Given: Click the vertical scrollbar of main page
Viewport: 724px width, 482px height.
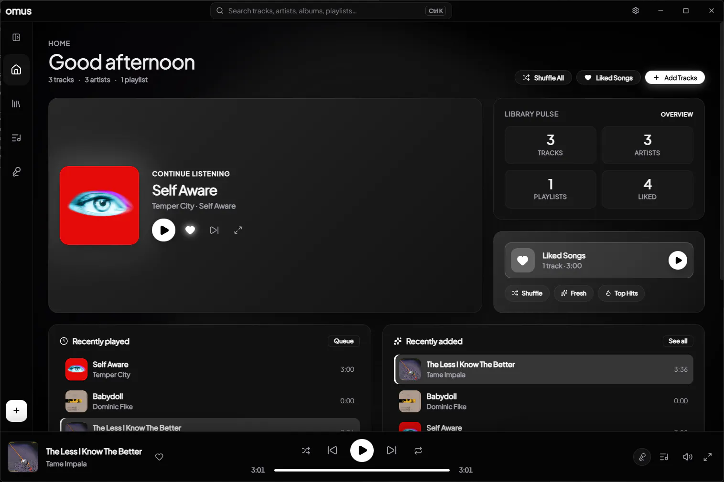Looking at the screenshot, I should coord(722,151).
